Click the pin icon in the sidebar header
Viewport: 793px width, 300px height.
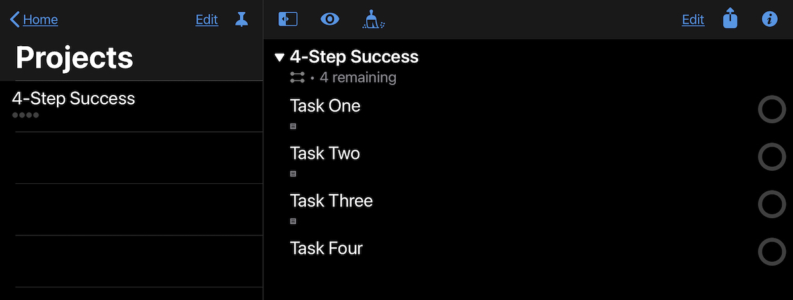242,20
